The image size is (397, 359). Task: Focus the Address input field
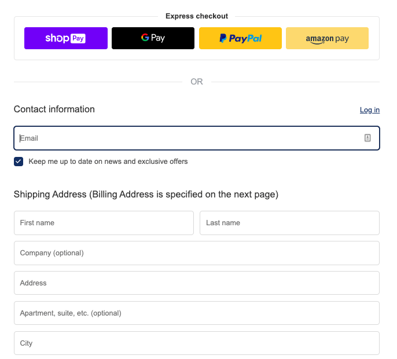click(x=197, y=283)
